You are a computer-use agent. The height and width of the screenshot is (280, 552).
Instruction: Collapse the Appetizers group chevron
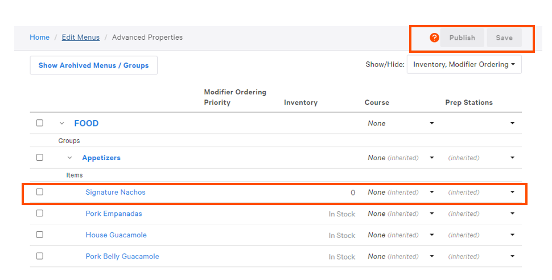click(x=70, y=158)
